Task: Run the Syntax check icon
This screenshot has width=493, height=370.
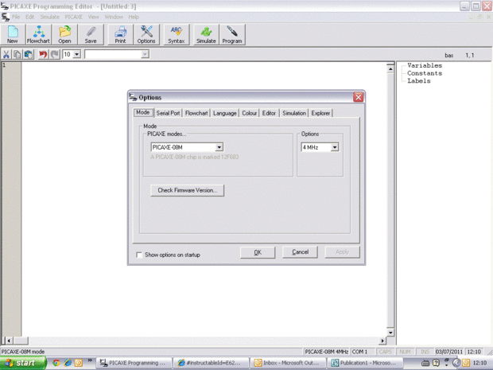Action: 176,34
